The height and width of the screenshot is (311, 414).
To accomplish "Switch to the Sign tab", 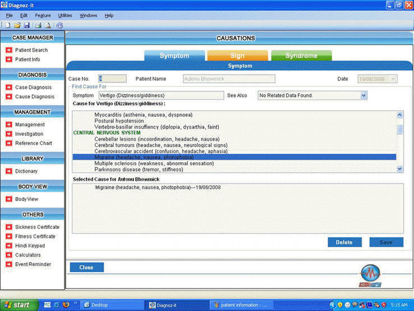I will click(237, 56).
